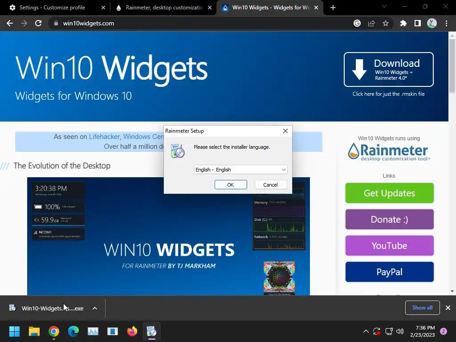Close the Settings - Customize profile tab
456x342 pixels.
pos(103,8)
